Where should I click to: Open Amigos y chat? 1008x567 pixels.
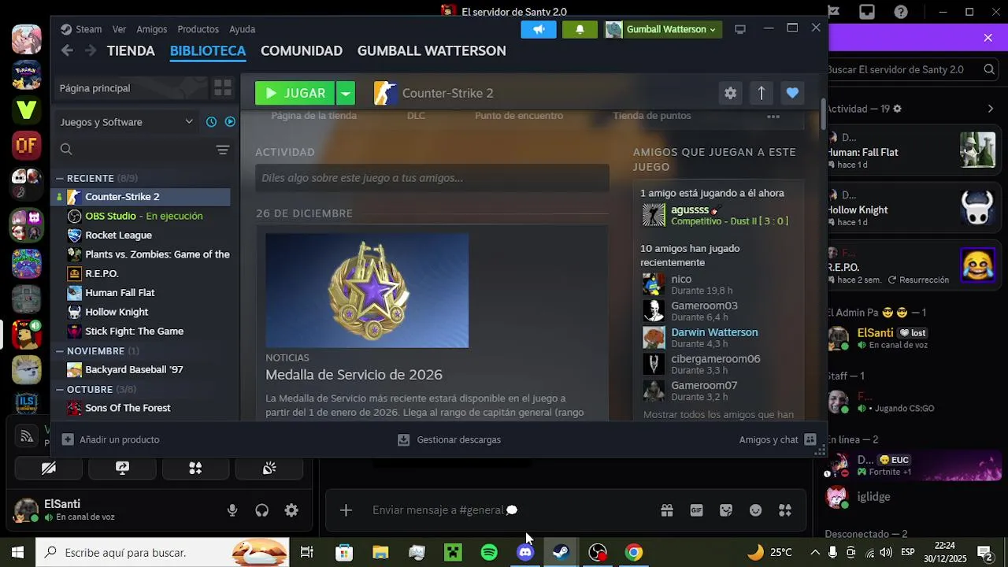pos(778,439)
